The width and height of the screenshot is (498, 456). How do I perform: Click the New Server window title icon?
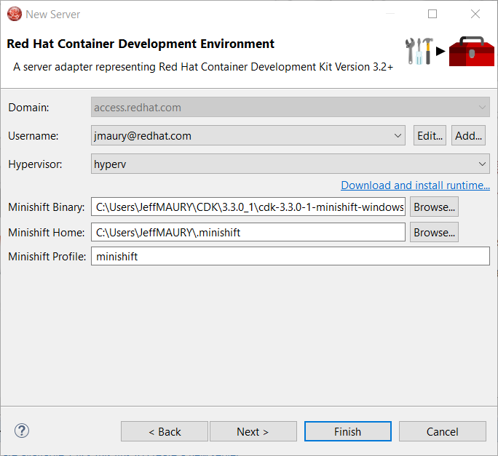click(14, 14)
